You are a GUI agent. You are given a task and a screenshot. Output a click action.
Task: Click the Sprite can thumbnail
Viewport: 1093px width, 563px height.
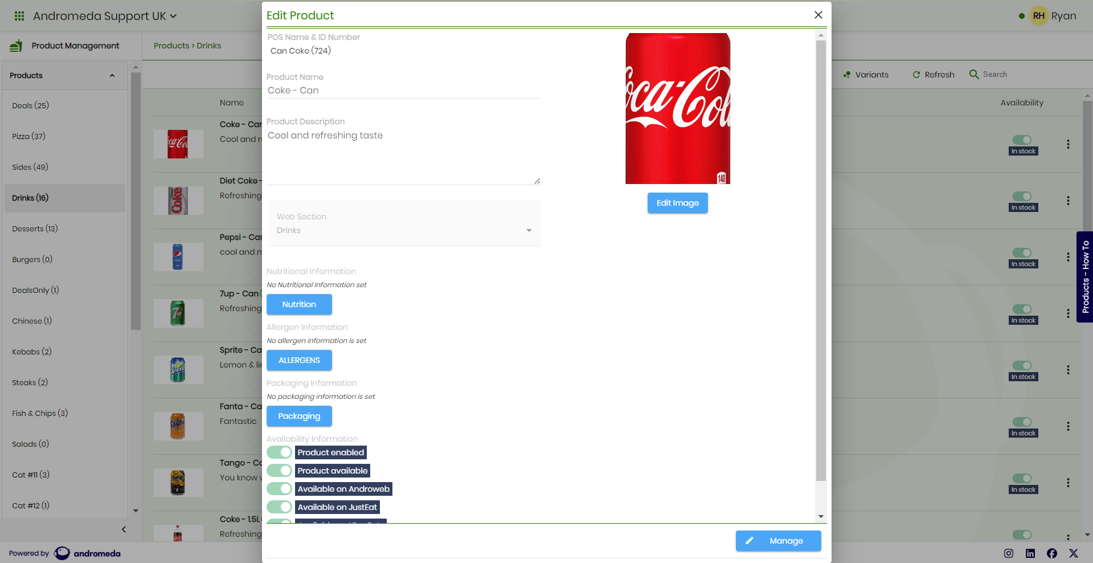click(x=178, y=370)
